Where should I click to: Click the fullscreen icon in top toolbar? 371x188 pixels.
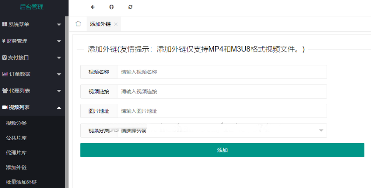coord(111,7)
